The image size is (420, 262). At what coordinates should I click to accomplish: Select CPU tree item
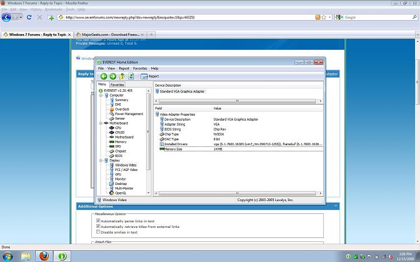click(118, 128)
